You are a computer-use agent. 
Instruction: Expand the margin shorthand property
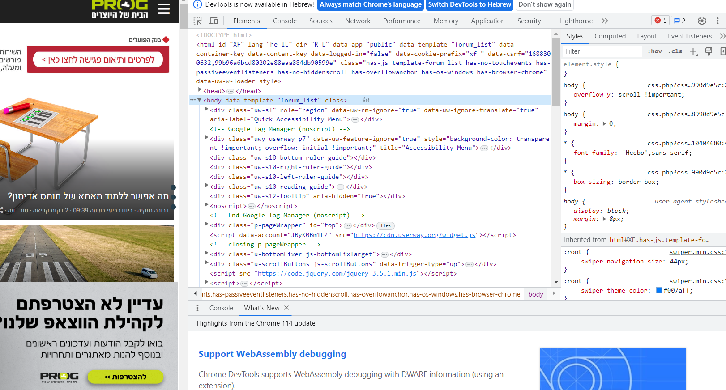[x=604, y=124]
